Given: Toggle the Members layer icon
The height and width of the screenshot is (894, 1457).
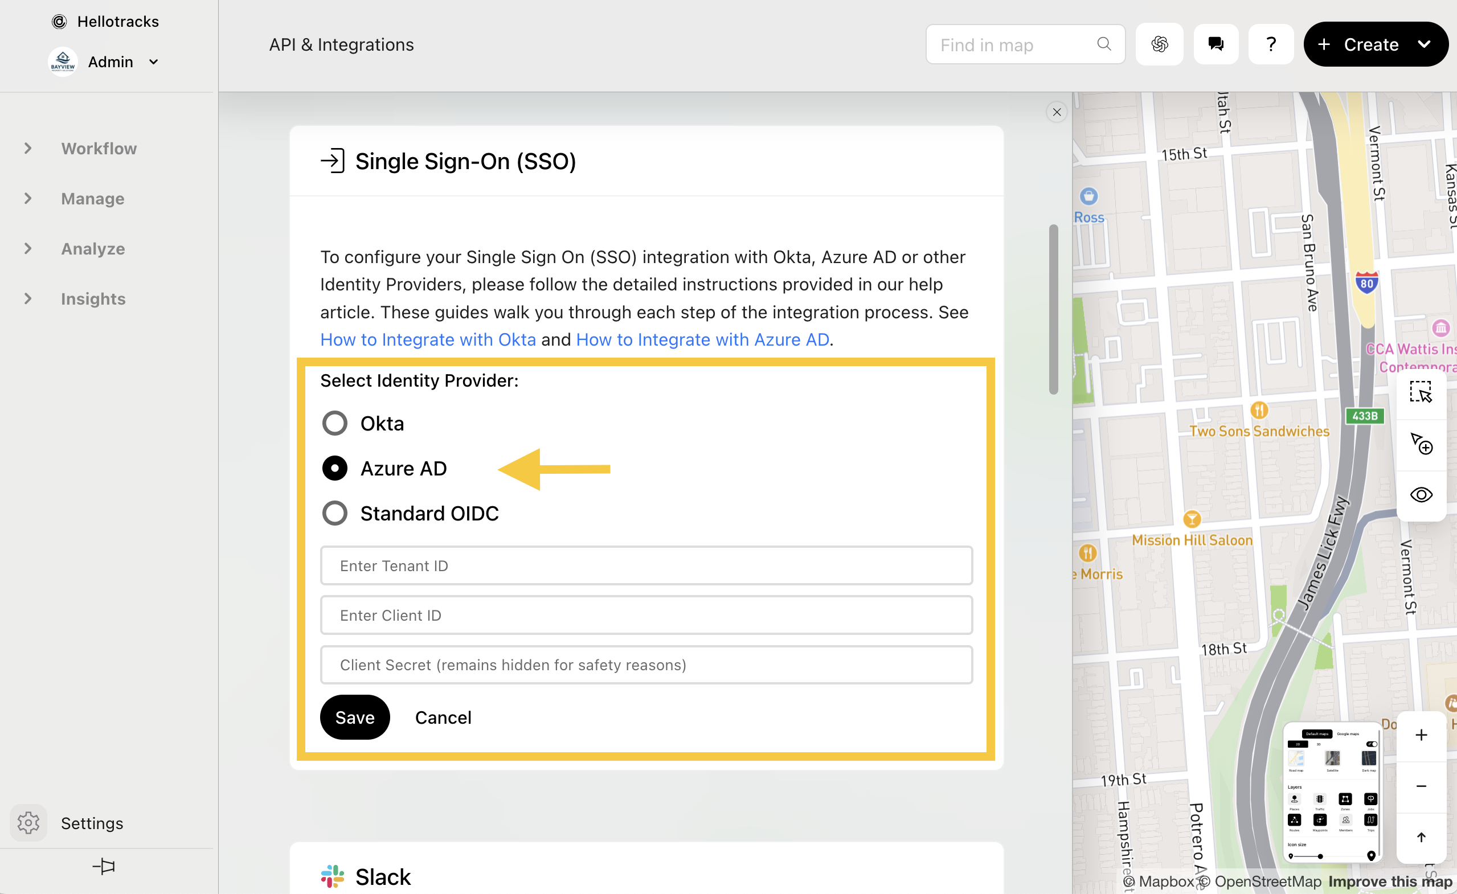Looking at the screenshot, I should tap(1346, 820).
